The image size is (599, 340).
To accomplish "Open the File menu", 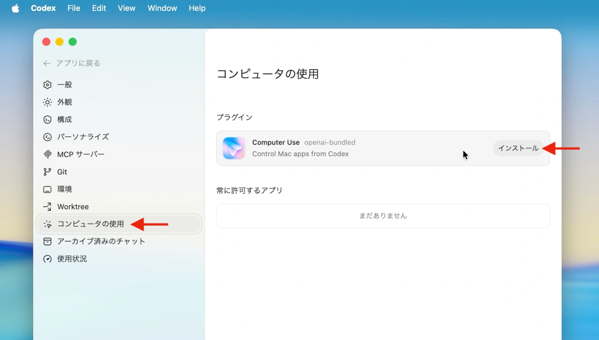I will click(73, 8).
